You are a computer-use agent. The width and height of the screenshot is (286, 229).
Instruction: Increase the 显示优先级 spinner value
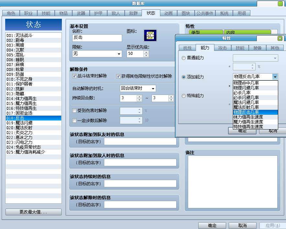click(x=146, y=52)
